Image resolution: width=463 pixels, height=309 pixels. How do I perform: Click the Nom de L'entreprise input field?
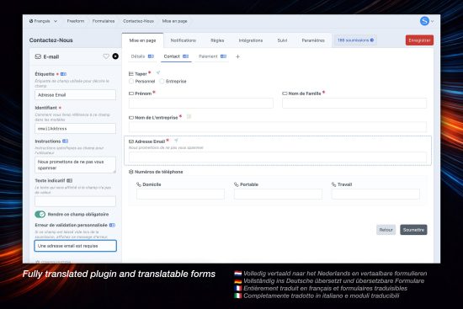pyautogui.click(x=278, y=127)
